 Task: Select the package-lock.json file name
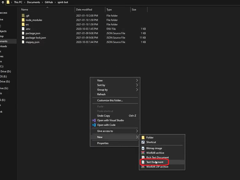pos(36,38)
